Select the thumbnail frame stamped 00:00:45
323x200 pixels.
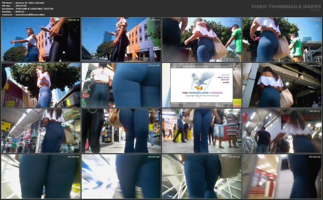pos(282,39)
